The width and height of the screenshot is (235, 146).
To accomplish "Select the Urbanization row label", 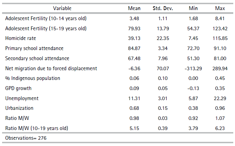I will [x=19, y=108].
